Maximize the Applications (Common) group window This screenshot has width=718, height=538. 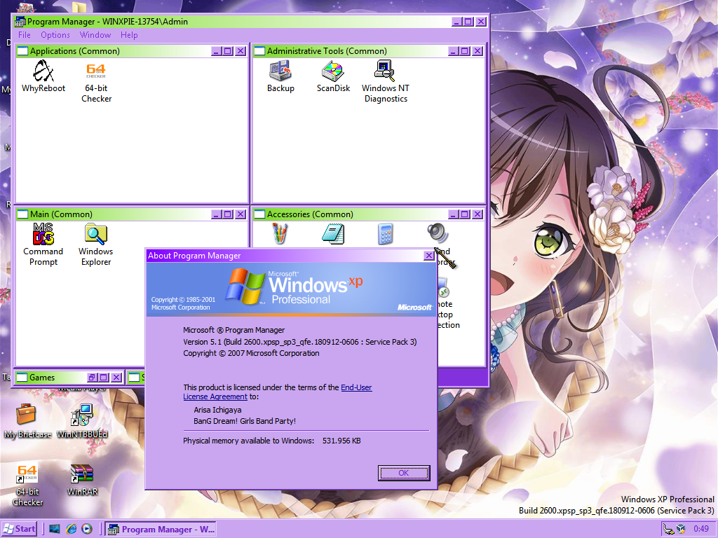(228, 51)
